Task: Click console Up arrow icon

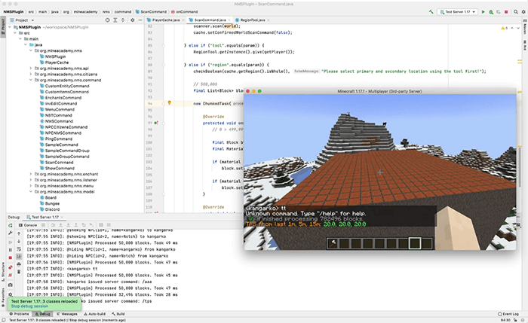Action: pos(19,233)
